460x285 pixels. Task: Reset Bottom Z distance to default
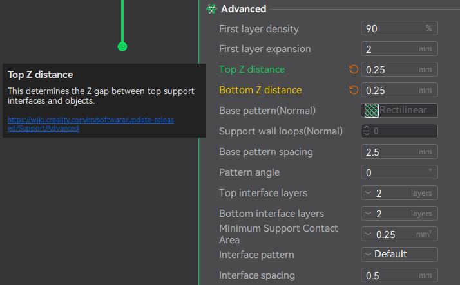click(353, 90)
